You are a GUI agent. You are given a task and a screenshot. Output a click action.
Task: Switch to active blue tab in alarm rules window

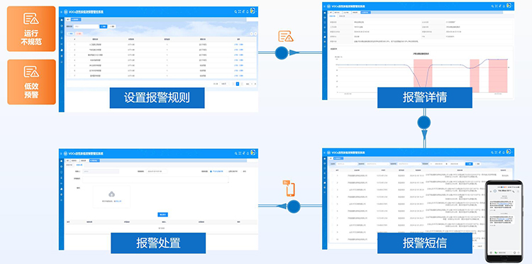[x=76, y=19]
